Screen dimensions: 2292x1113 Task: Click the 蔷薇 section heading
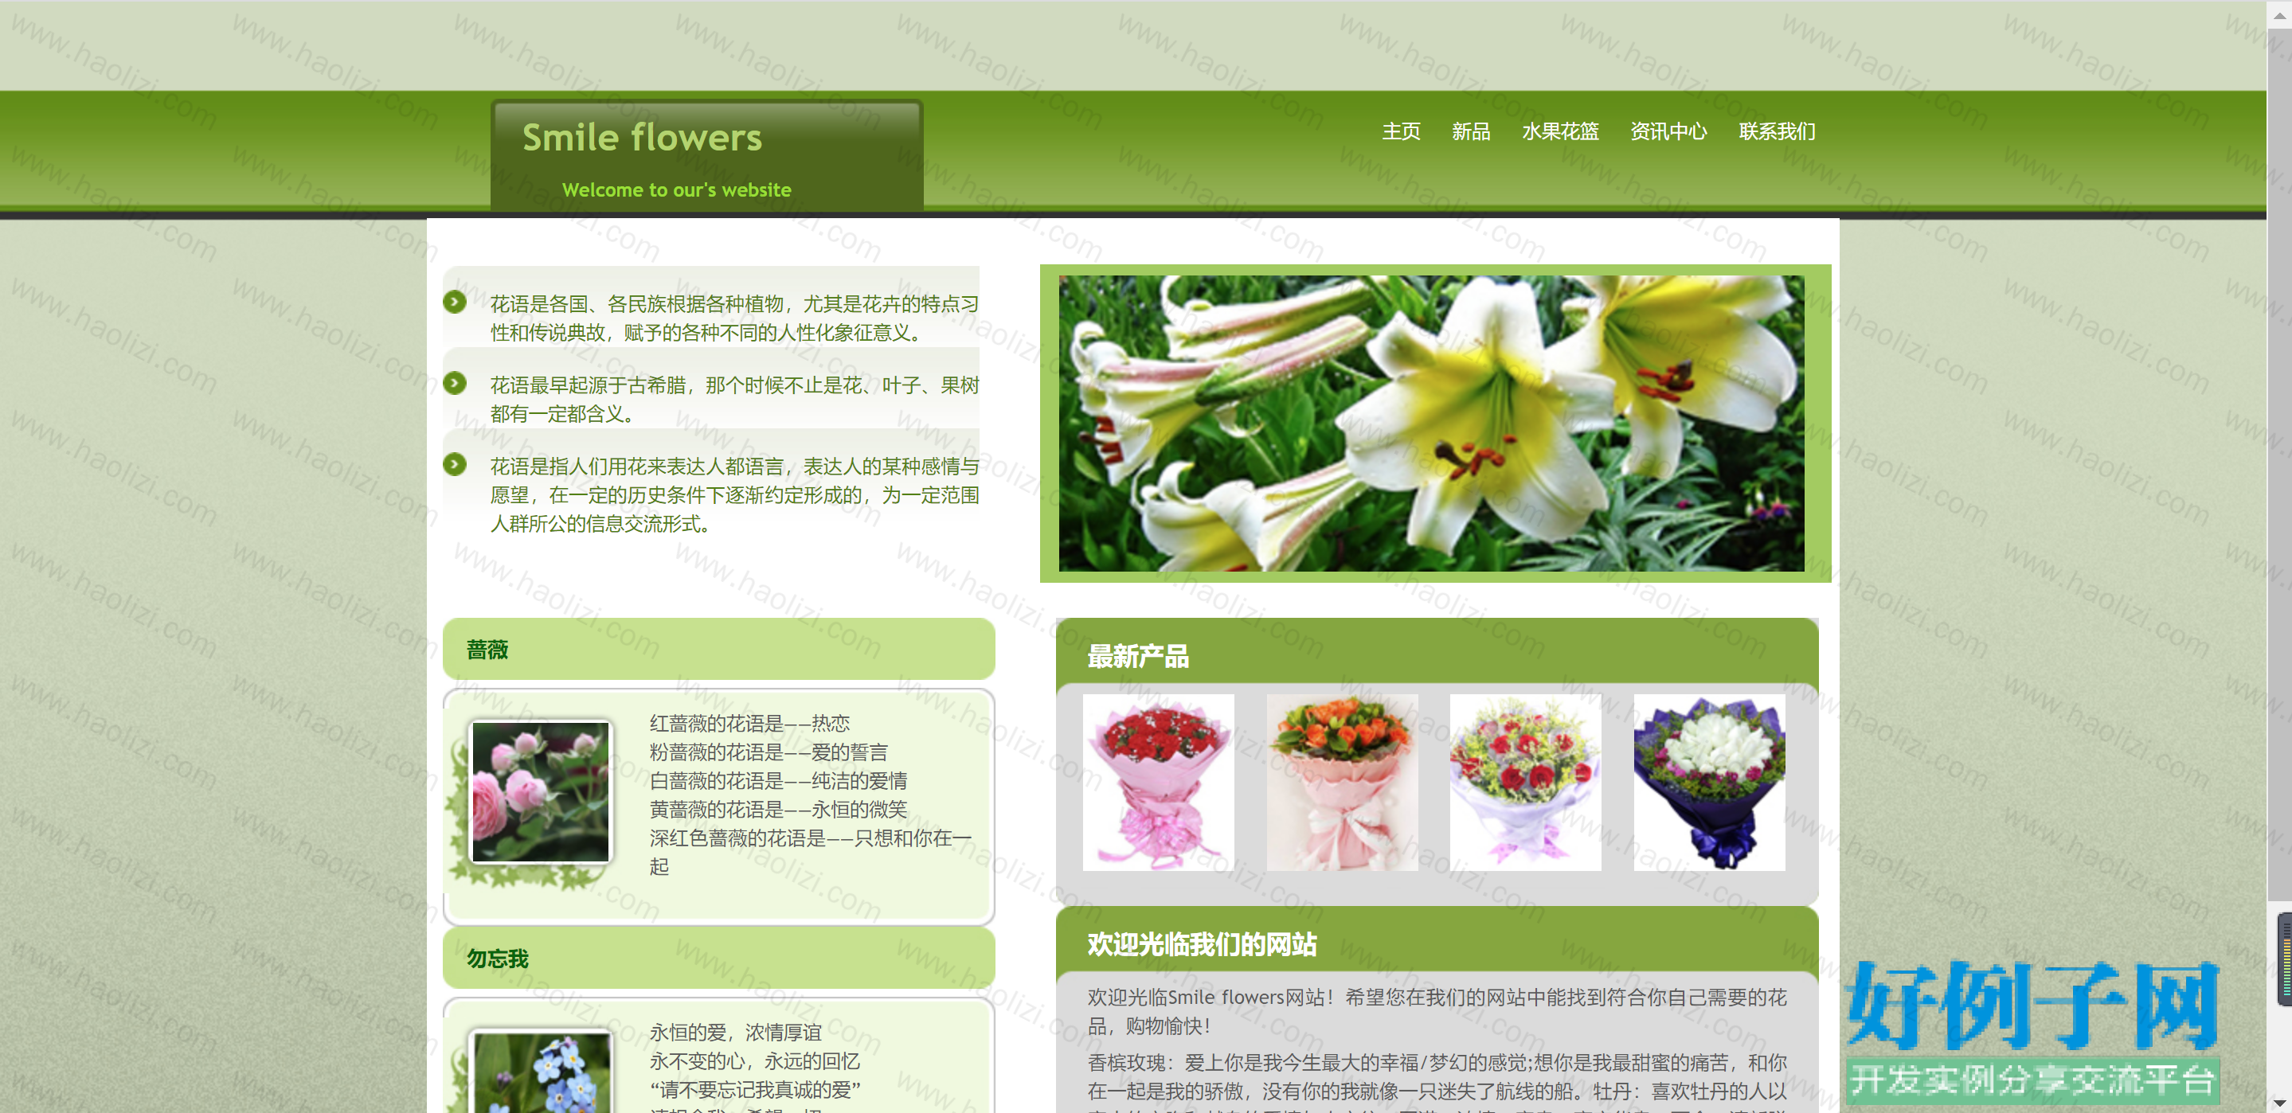[x=487, y=650]
